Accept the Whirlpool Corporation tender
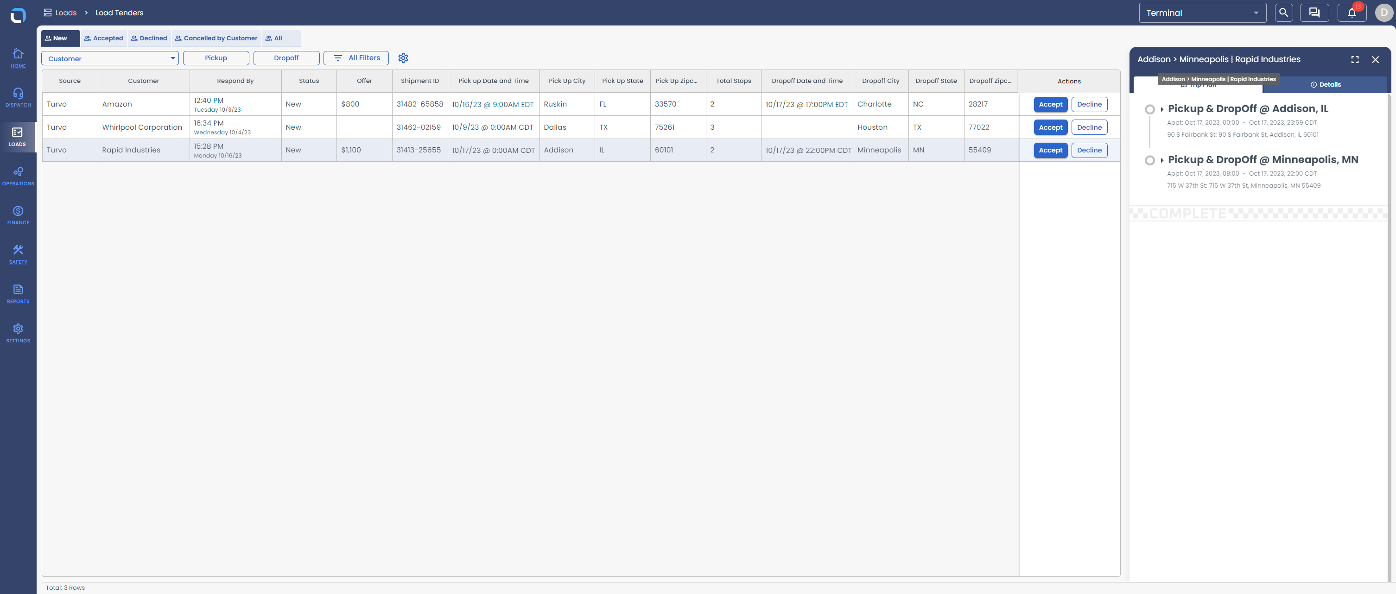Image resolution: width=1396 pixels, height=594 pixels. (1050, 127)
